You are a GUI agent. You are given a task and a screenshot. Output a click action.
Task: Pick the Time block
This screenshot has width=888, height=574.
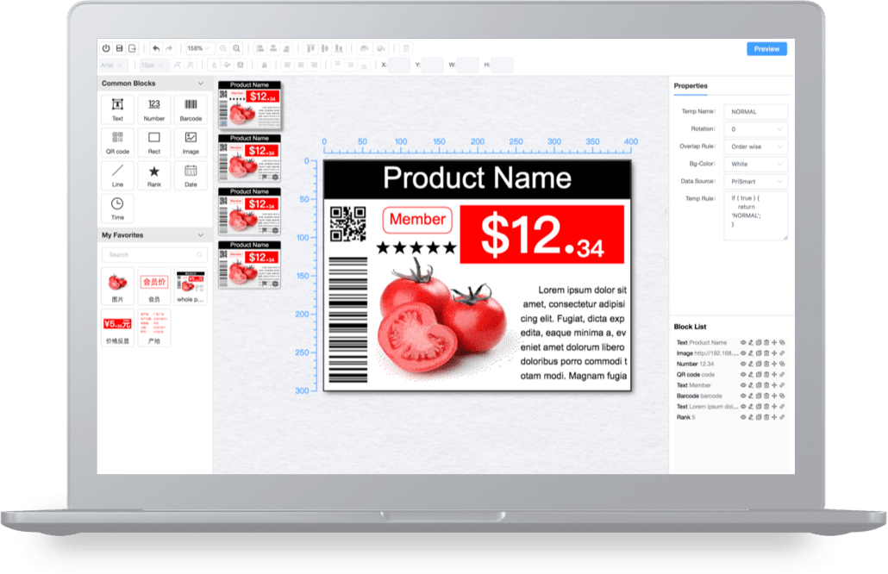point(117,208)
